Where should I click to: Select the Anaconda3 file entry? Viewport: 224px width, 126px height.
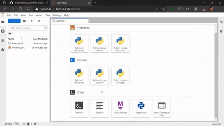click(28, 43)
